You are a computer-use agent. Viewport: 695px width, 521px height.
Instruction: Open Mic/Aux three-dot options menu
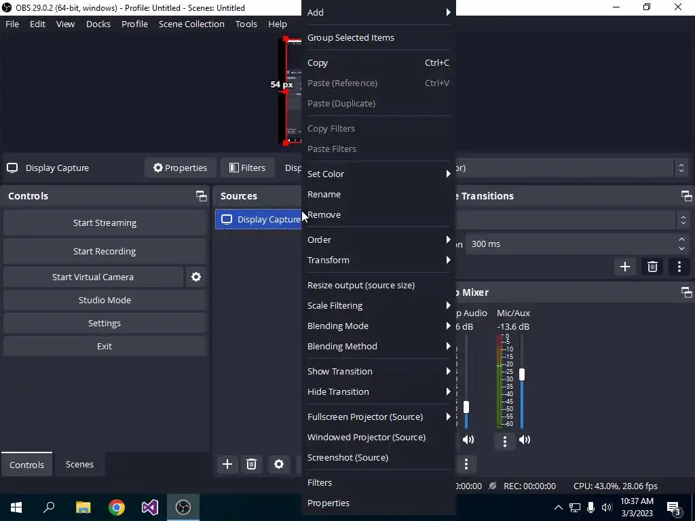(x=505, y=441)
